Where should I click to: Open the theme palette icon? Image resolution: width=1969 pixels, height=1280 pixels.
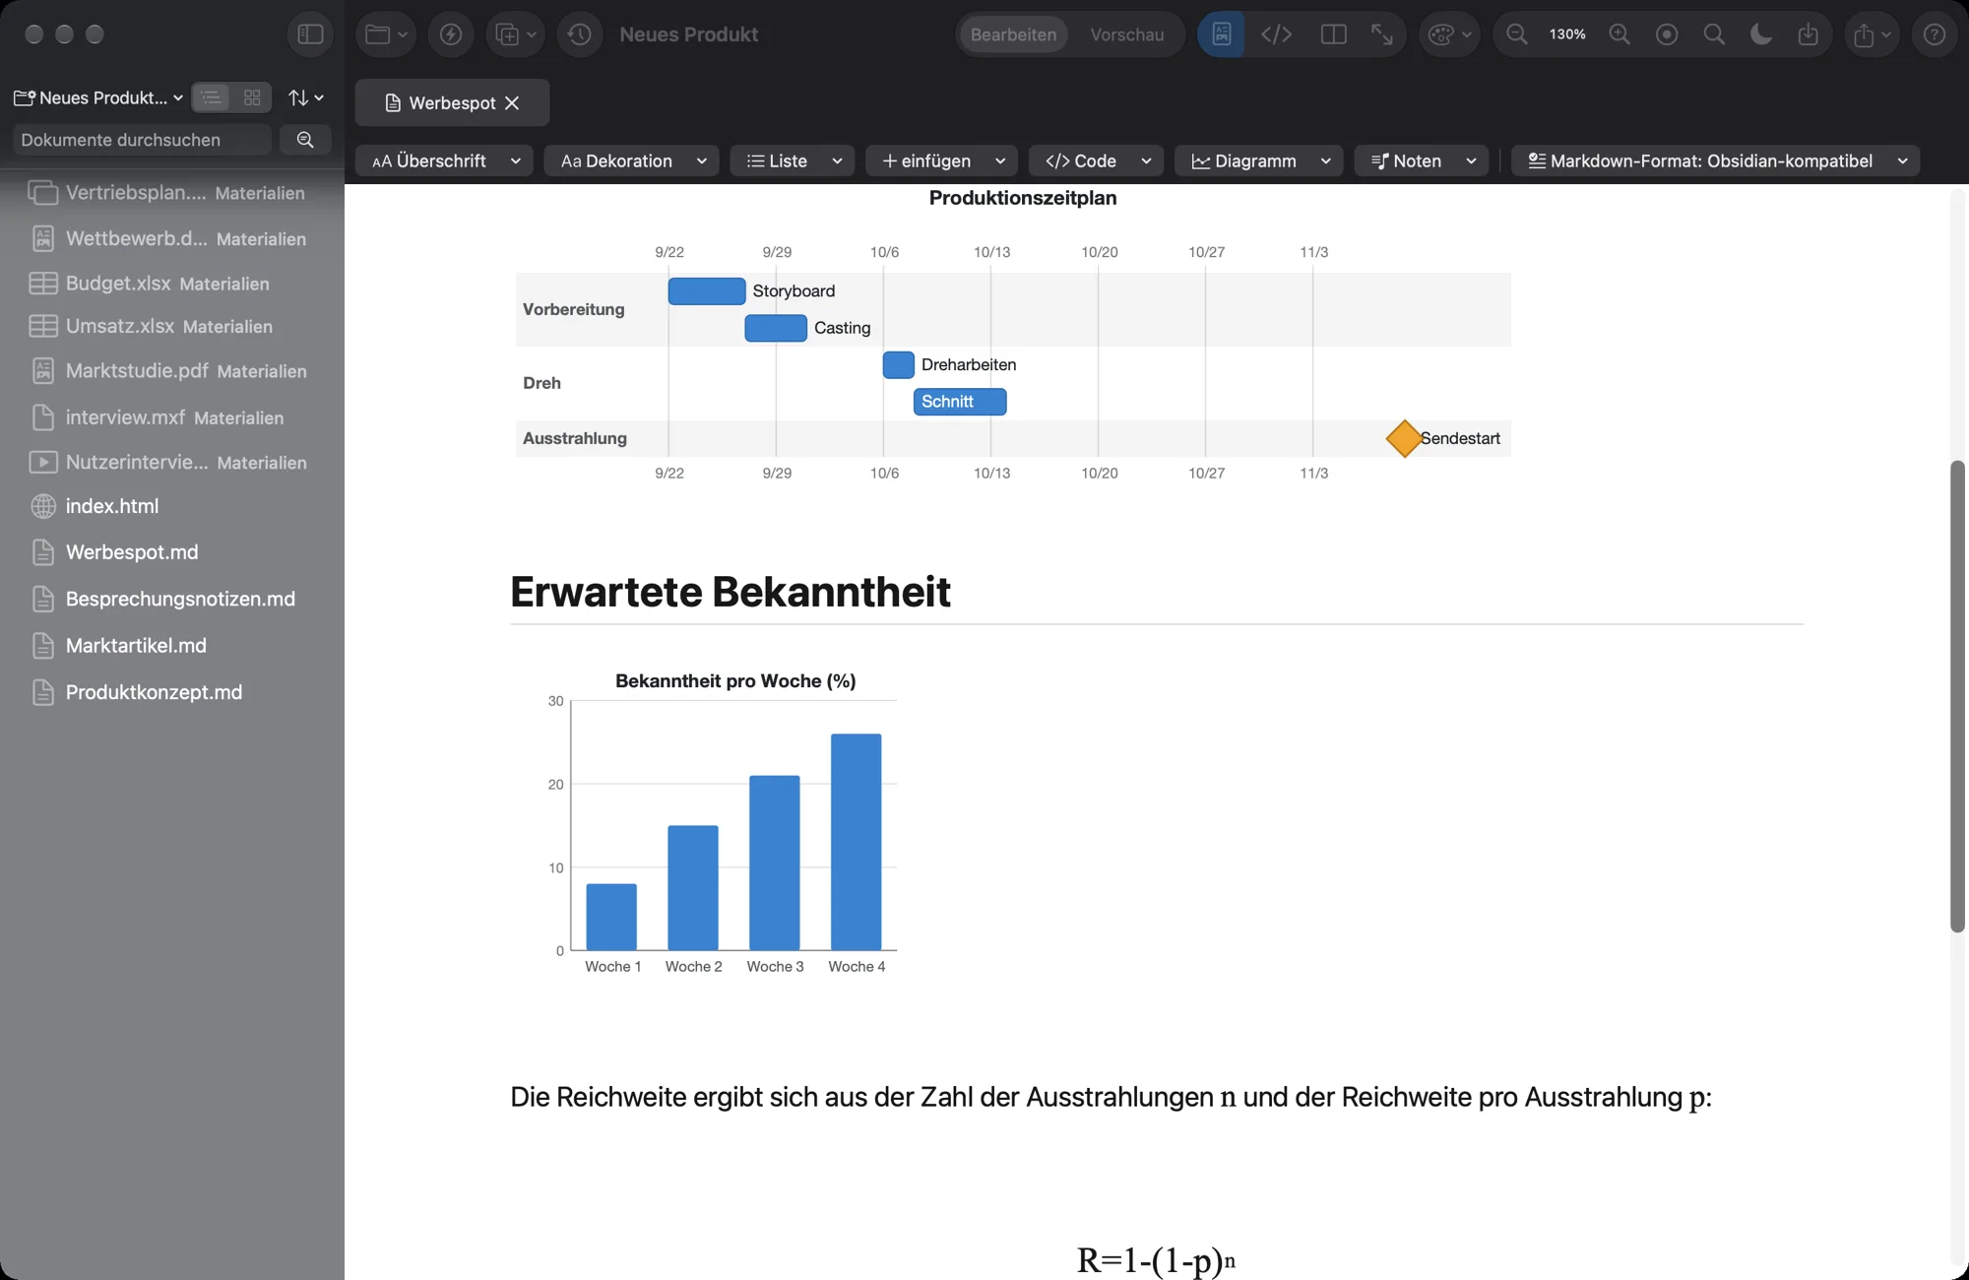[x=1449, y=34]
